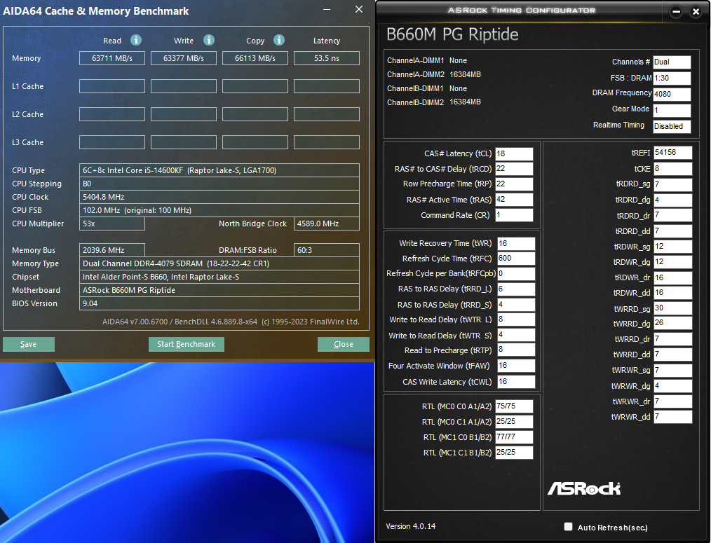This screenshot has width=711, height=543.
Task: Click the tRRD_L value field
Action: [516, 289]
